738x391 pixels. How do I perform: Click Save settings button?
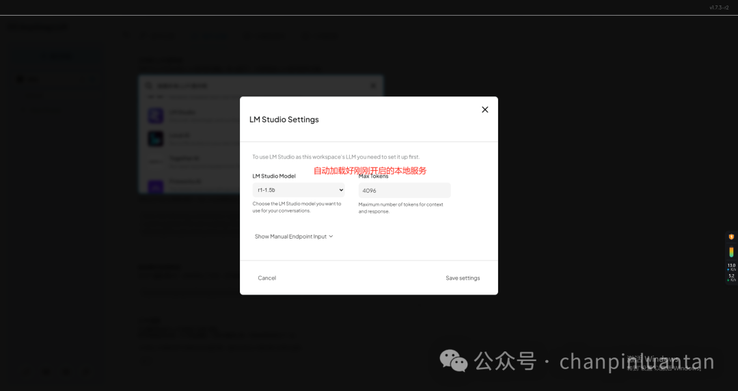[463, 278]
